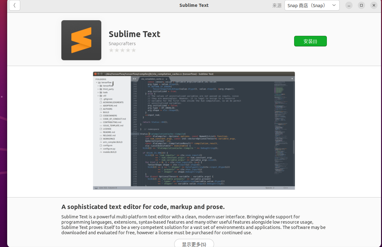Expand the description with 显示更多(S)
The height and width of the screenshot is (247, 382).
(194, 244)
